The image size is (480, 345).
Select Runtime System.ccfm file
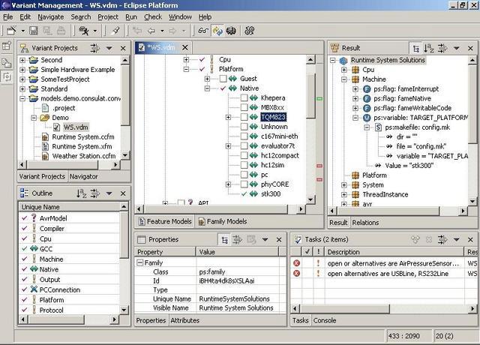click(83, 136)
